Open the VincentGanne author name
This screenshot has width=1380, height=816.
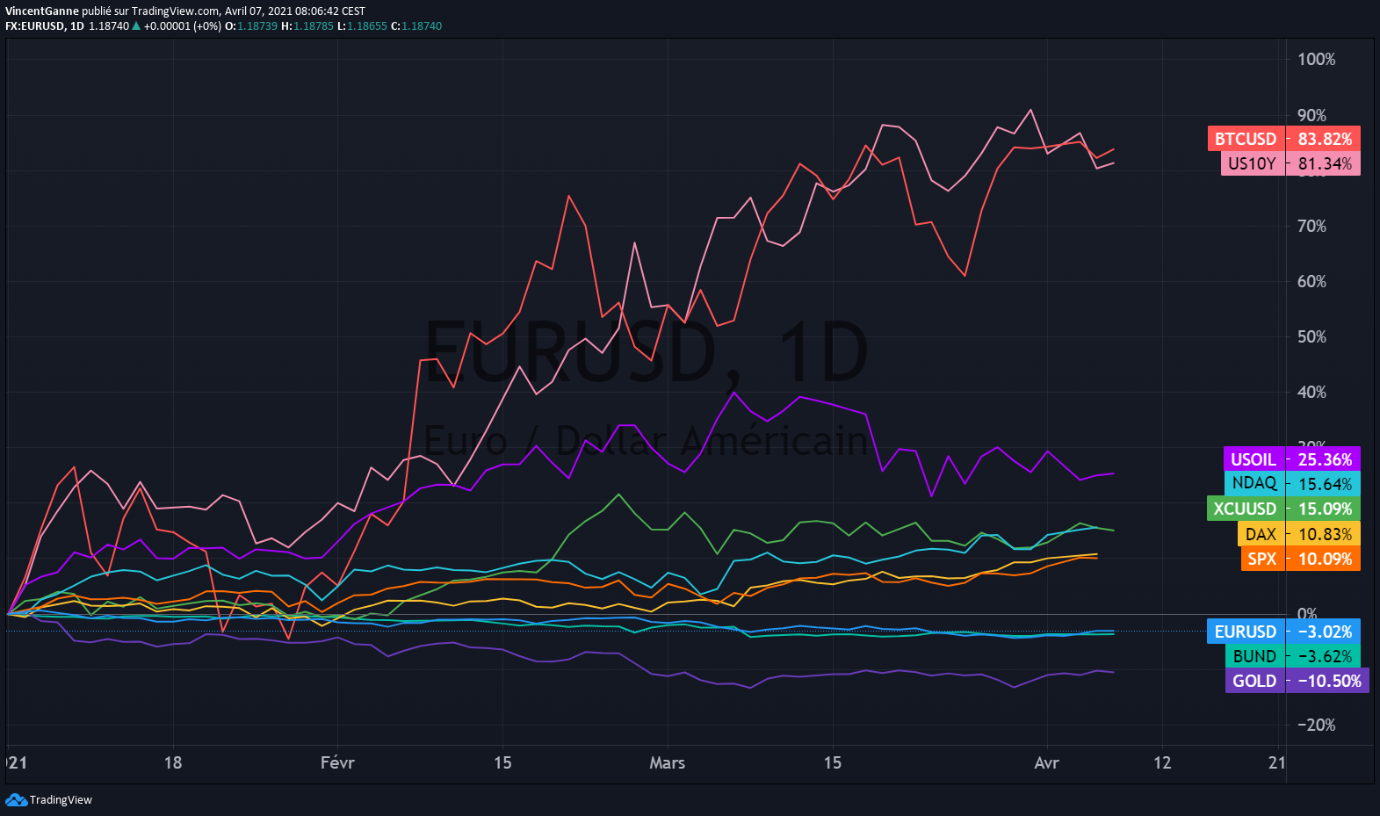[42, 11]
